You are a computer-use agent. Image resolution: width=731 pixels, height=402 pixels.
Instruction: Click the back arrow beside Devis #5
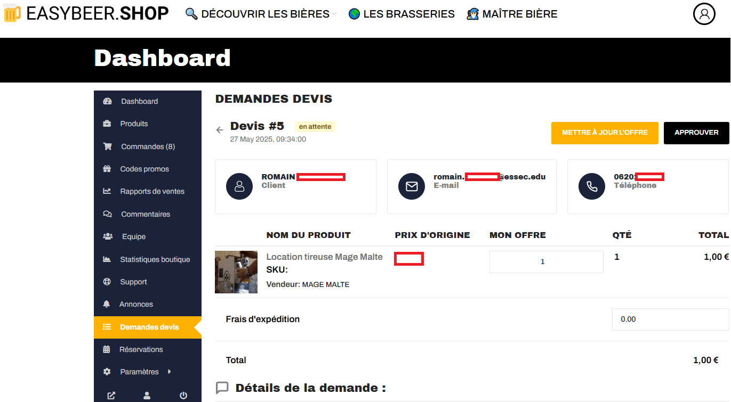(219, 130)
